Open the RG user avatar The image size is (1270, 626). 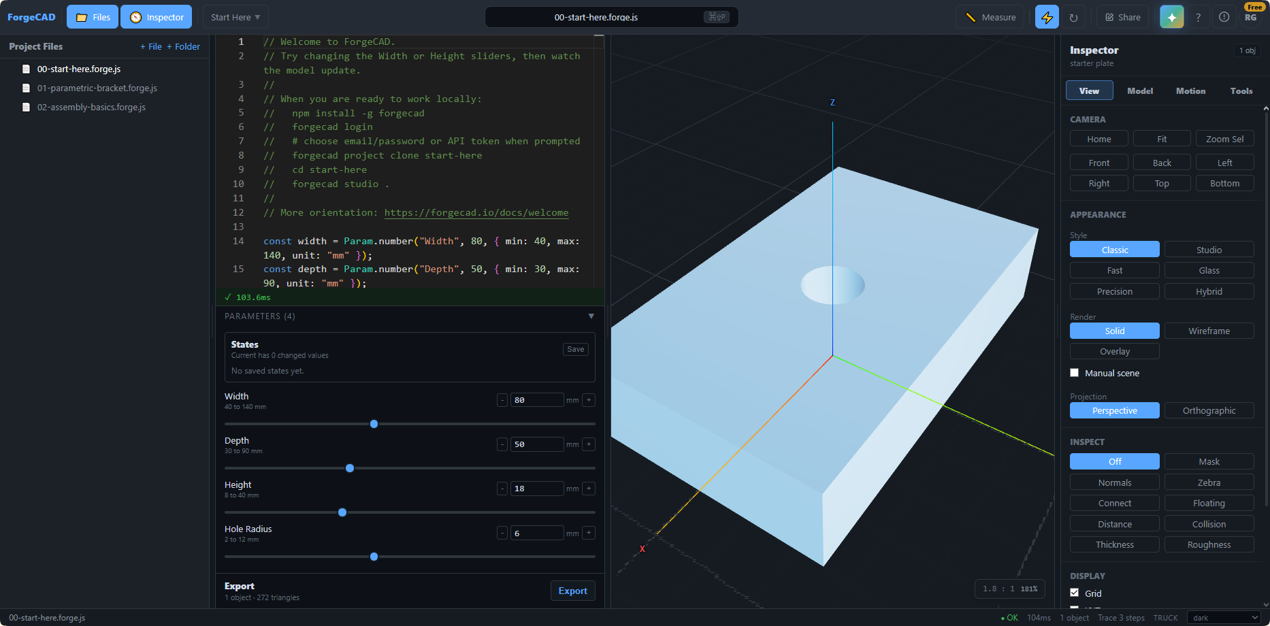(1251, 17)
